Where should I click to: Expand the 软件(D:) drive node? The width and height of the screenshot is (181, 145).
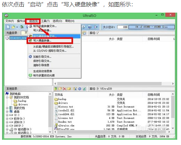coord(7,119)
